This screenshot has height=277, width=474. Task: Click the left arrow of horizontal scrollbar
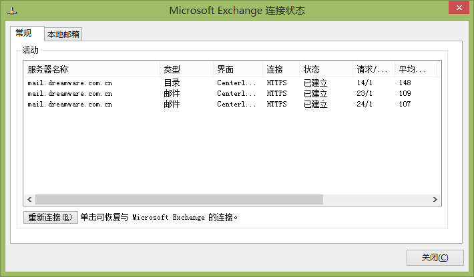29,200
